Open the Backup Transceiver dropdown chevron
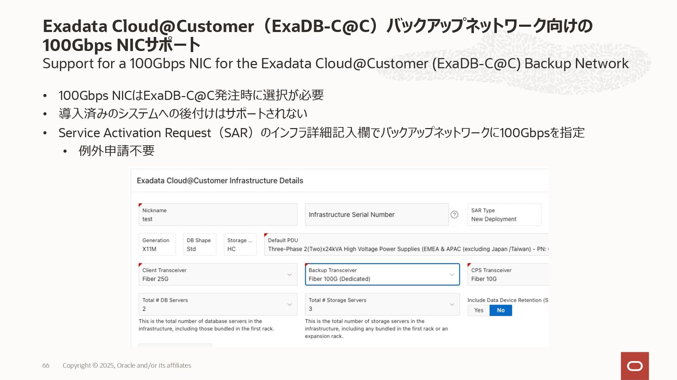The width and height of the screenshot is (677, 380). point(452,274)
